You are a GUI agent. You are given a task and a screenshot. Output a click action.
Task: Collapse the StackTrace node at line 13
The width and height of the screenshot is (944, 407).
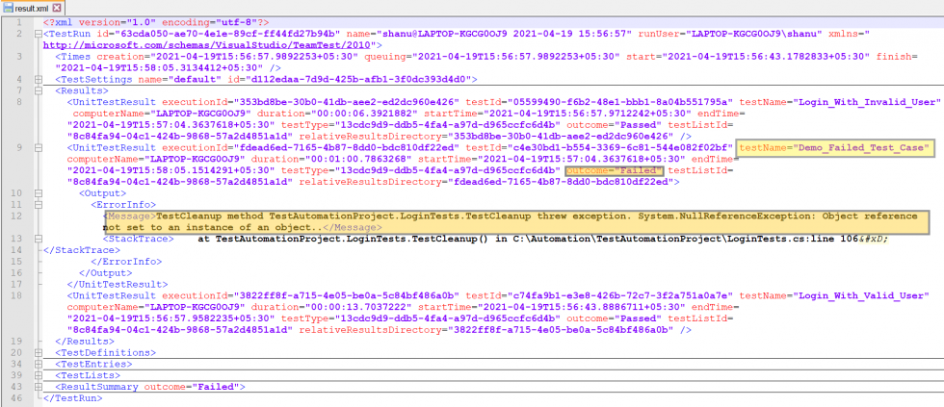coord(36,239)
